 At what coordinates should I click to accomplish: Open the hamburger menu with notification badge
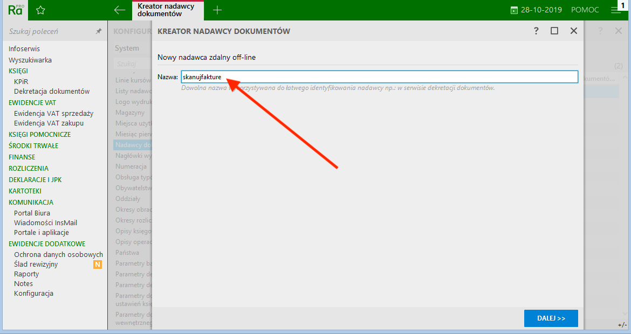[616, 10]
